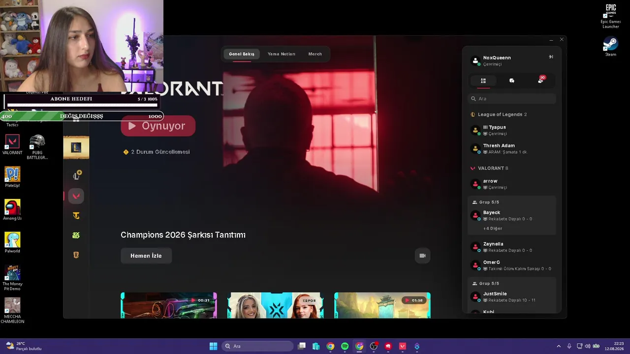Show hidden system tray icons
The height and width of the screenshot is (354, 630).
click(x=559, y=346)
